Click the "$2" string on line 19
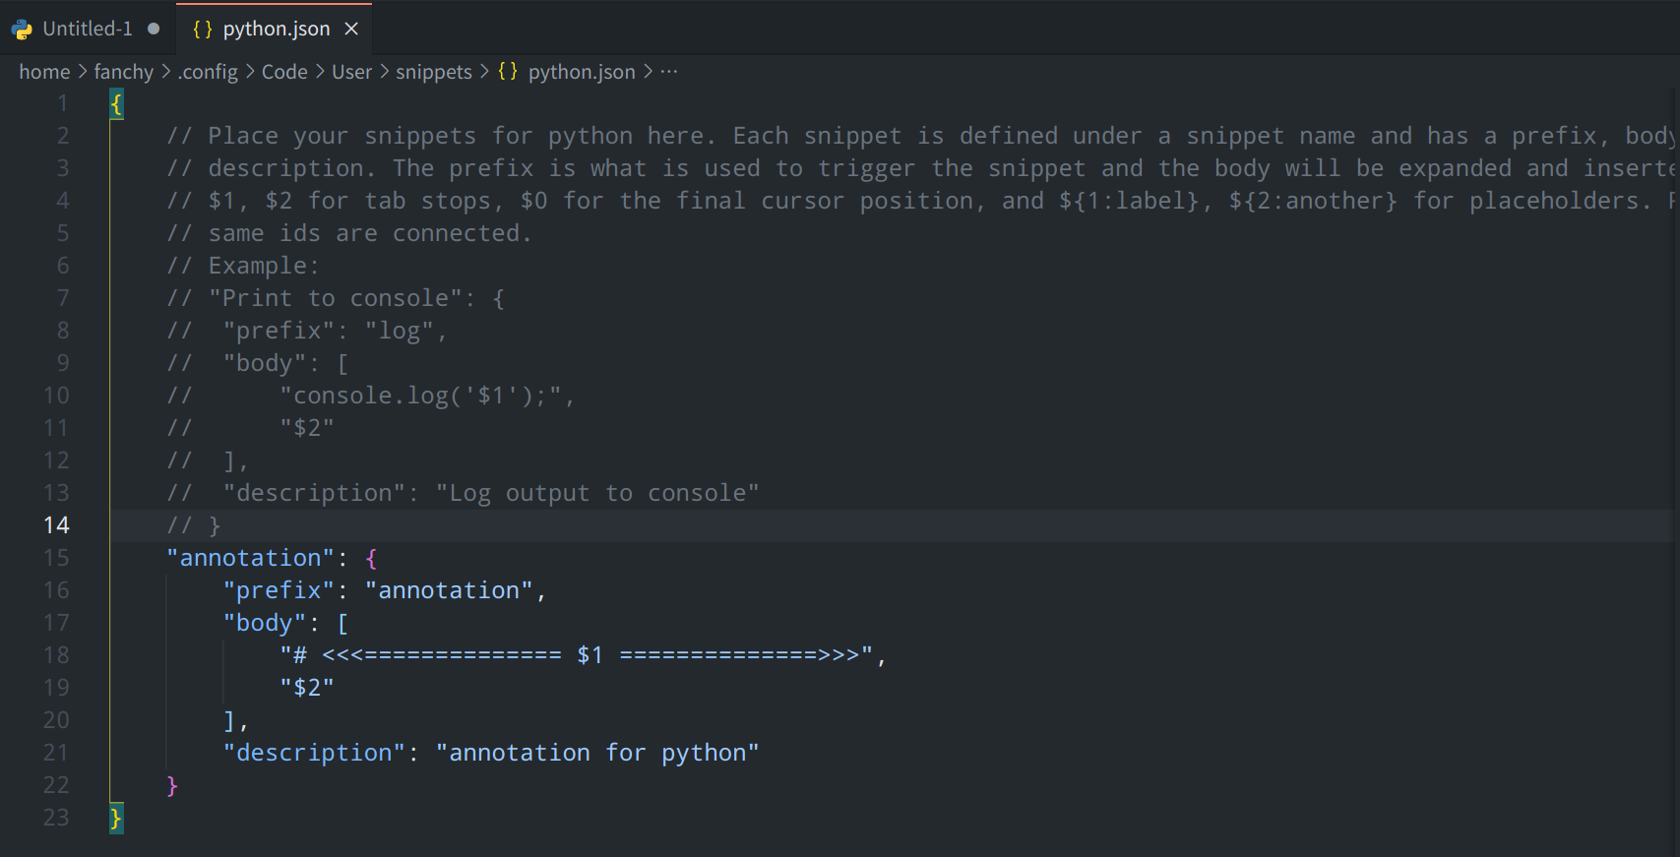 click(x=307, y=688)
